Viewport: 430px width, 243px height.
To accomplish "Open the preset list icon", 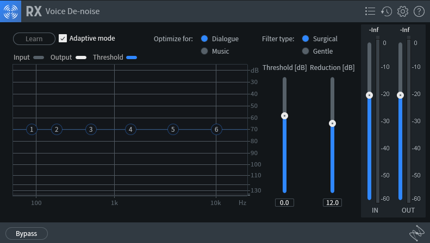I will [370, 11].
